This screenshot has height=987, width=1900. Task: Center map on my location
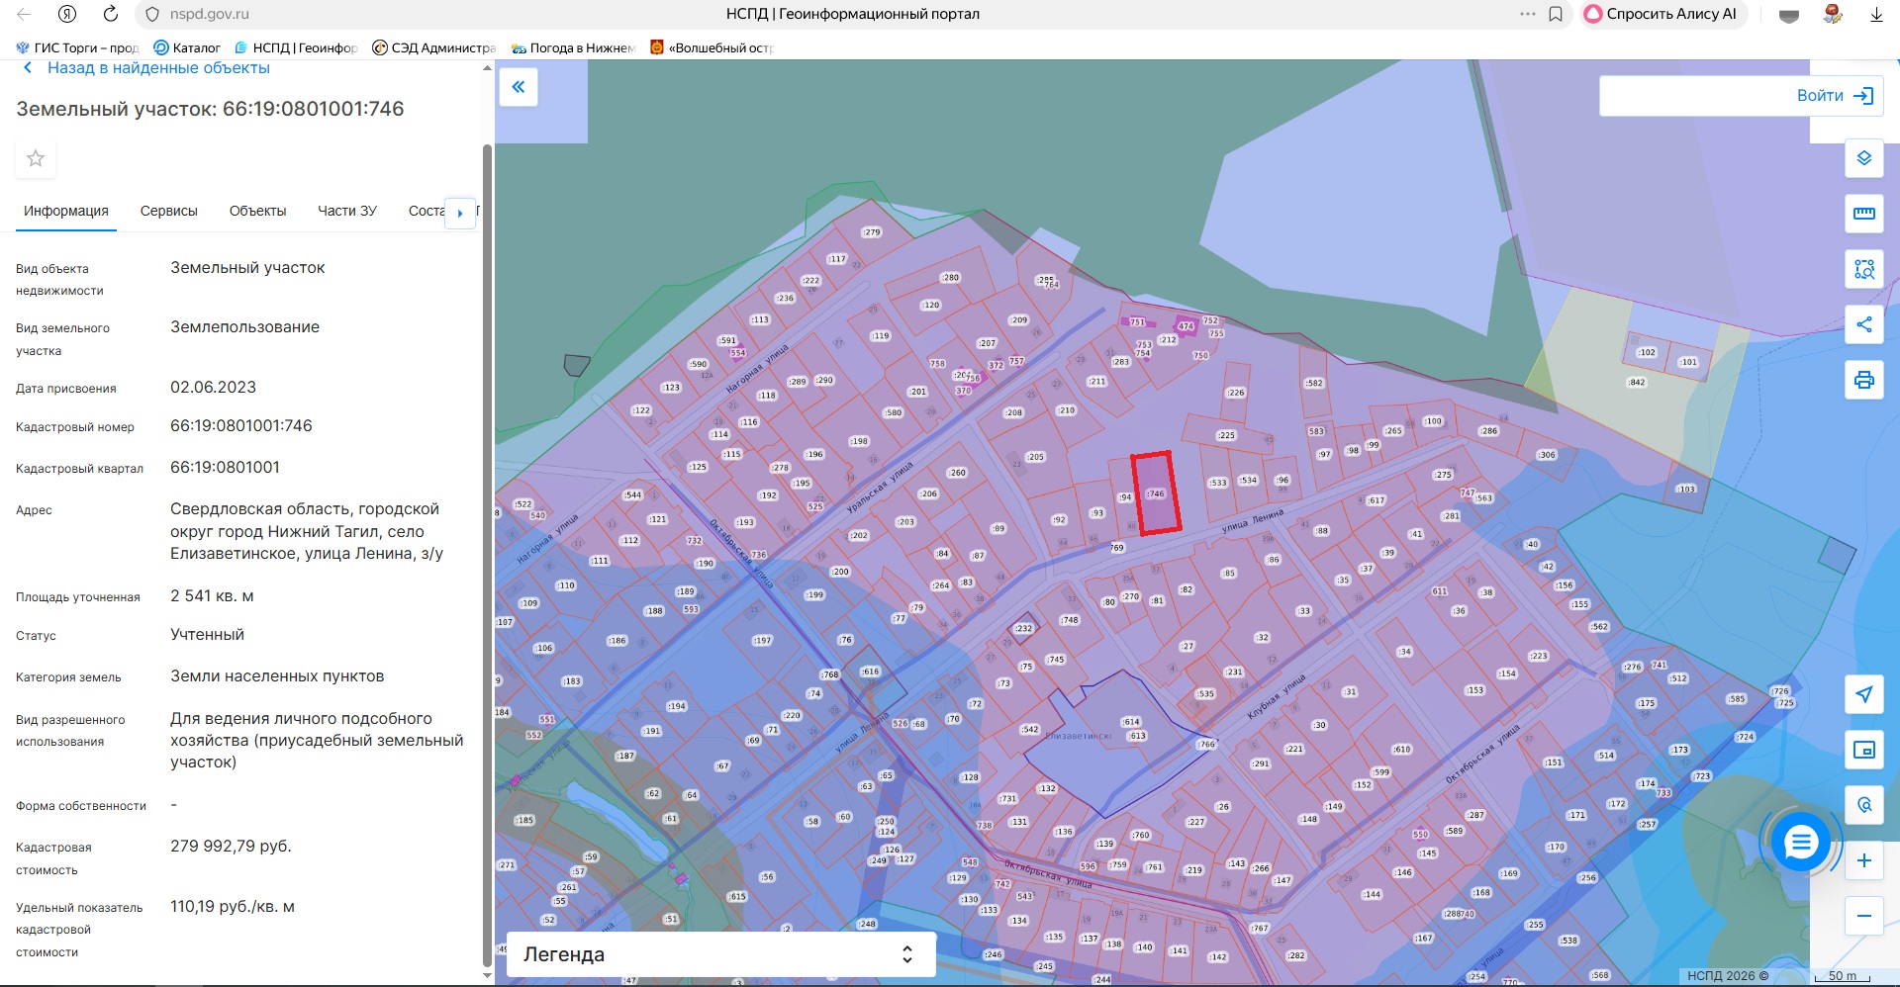click(1863, 694)
